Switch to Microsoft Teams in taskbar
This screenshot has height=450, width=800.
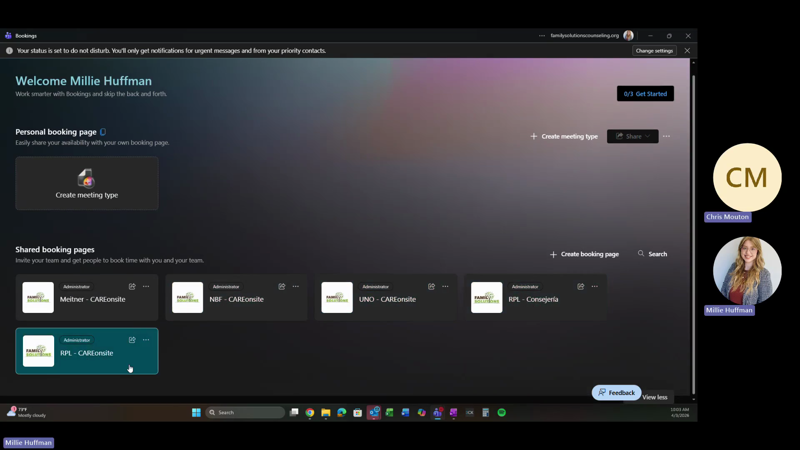(x=437, y=412)
